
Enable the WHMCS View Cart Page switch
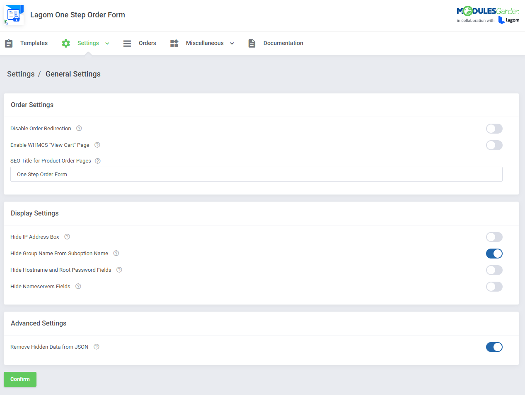494,145
